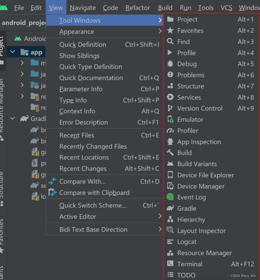Image resolution: width=260 pixels, height=280 pixels.
Task: Open the Logcat tool window
Action: click(211, 242)
